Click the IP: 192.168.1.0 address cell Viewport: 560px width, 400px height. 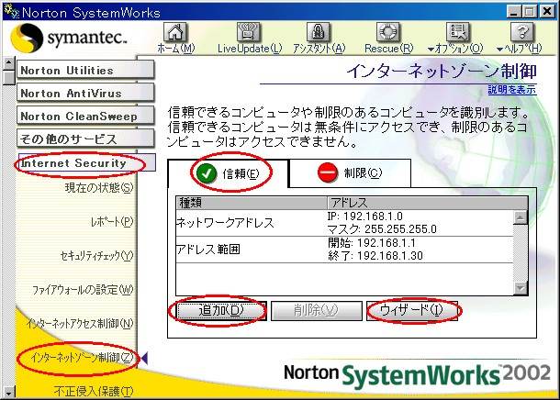pyautogui.click(x=365, y=217)
